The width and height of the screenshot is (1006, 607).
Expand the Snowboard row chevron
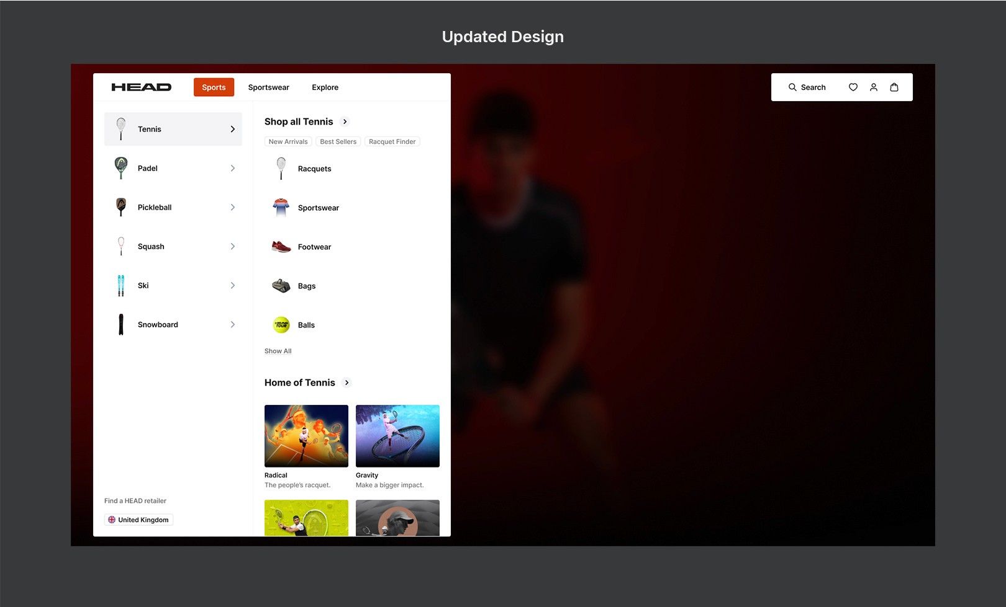pyautogui.click(x=233, y=324)
